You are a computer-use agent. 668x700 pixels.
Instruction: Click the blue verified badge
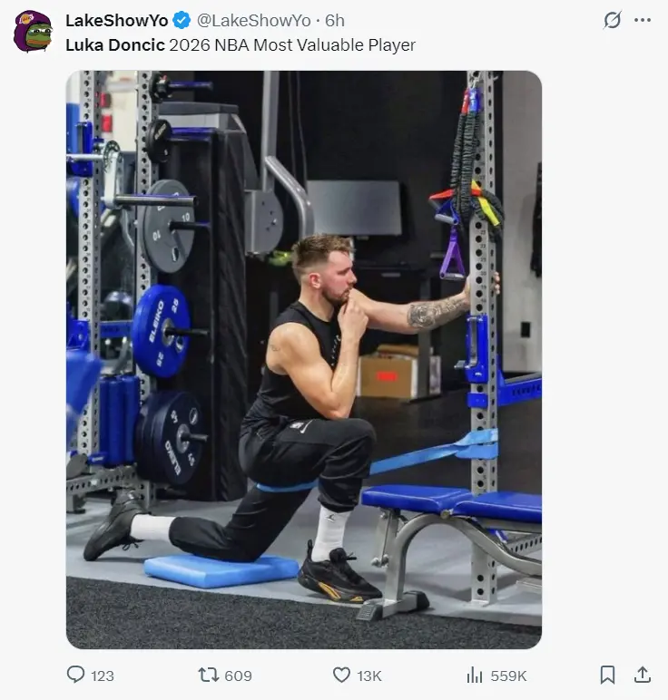click(182, 21)
